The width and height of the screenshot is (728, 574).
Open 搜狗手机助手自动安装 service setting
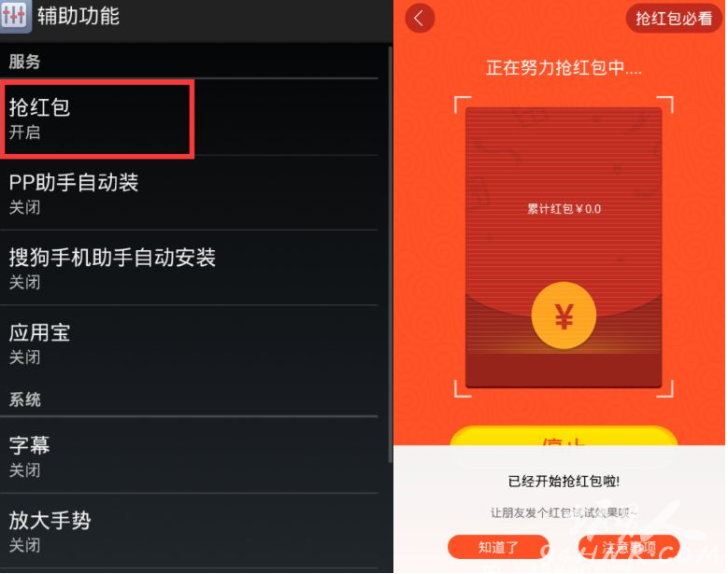tap(190, 268)
